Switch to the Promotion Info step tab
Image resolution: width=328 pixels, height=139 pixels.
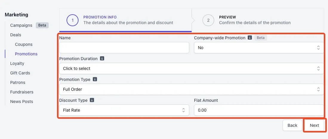126,20
